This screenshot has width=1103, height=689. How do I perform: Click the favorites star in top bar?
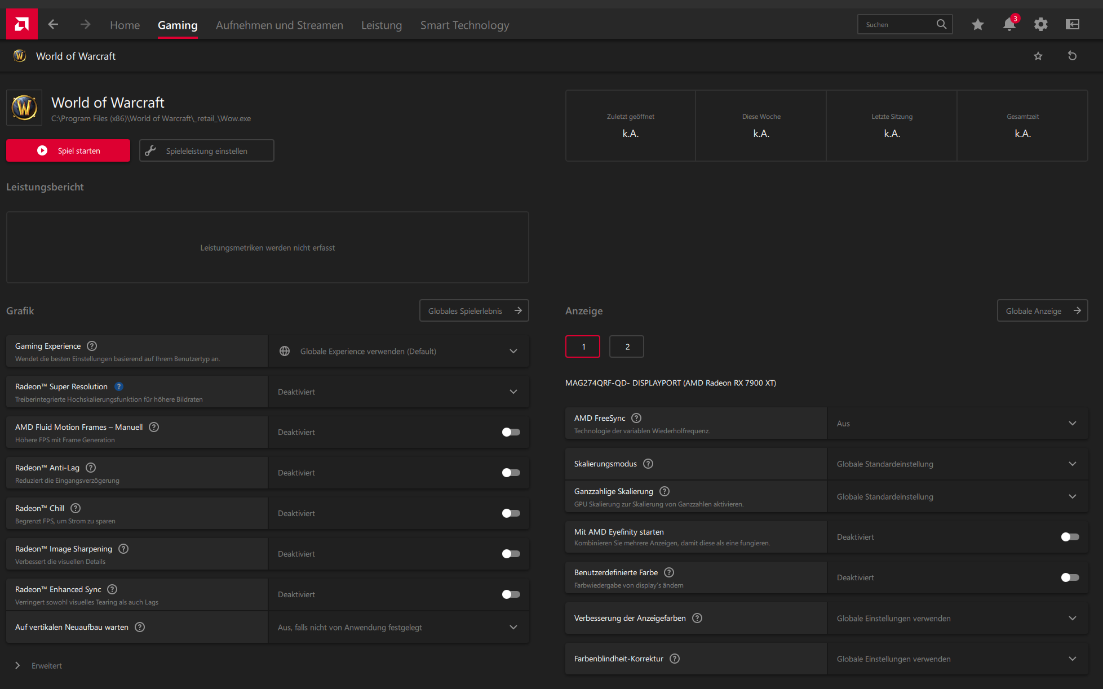977,24
